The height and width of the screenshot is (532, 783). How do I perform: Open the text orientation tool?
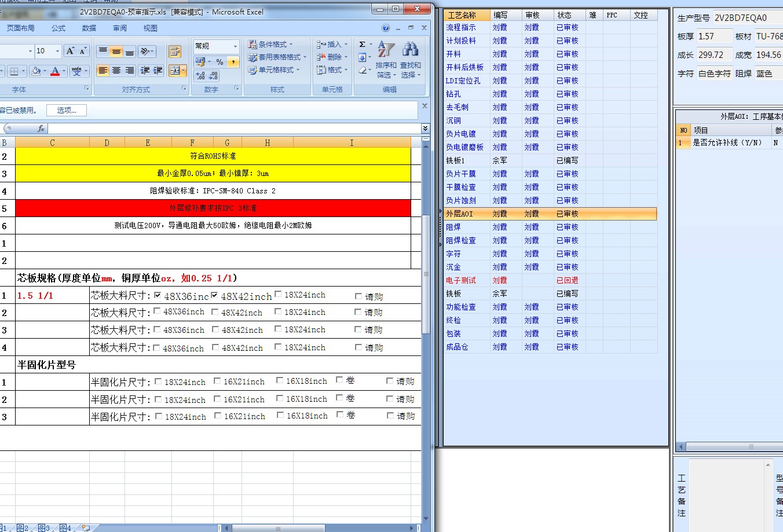pyautogui.click(x=147, y=51)
